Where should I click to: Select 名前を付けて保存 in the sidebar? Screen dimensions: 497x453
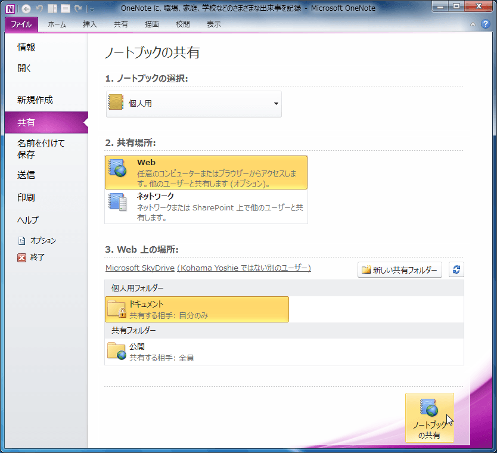(46, 149)
